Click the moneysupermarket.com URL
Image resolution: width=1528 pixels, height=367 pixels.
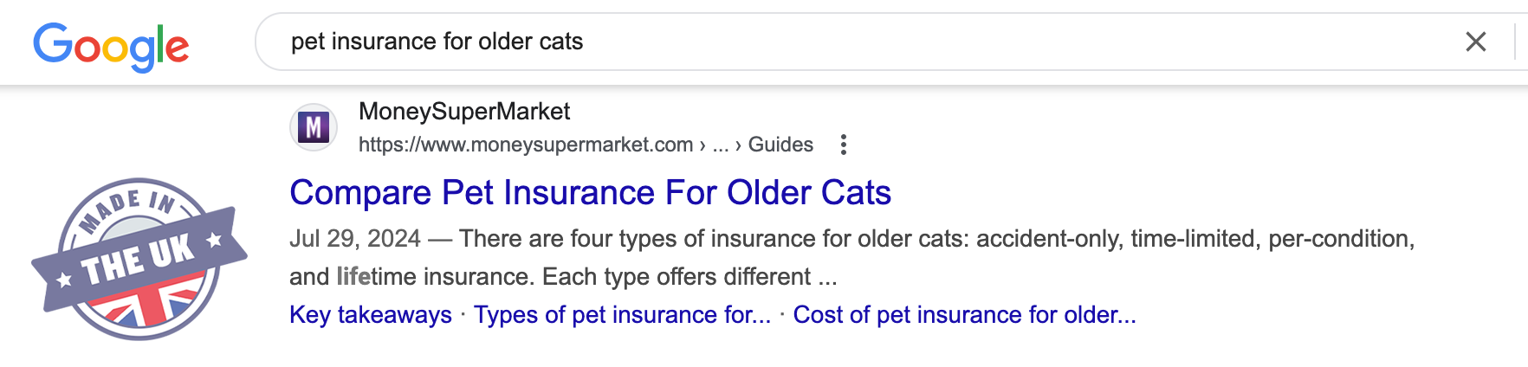point(526,145)
